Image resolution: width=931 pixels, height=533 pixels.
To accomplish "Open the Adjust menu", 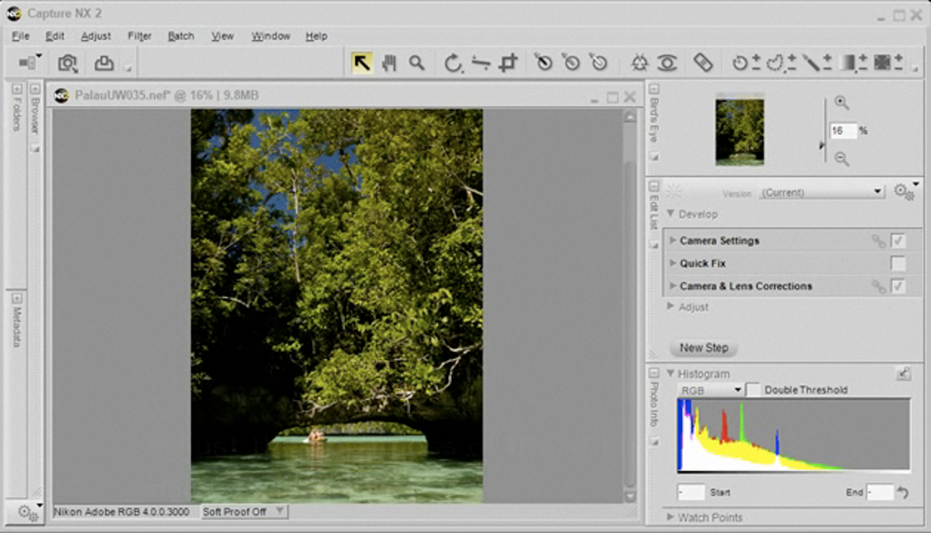I will [x=96, y=36].
